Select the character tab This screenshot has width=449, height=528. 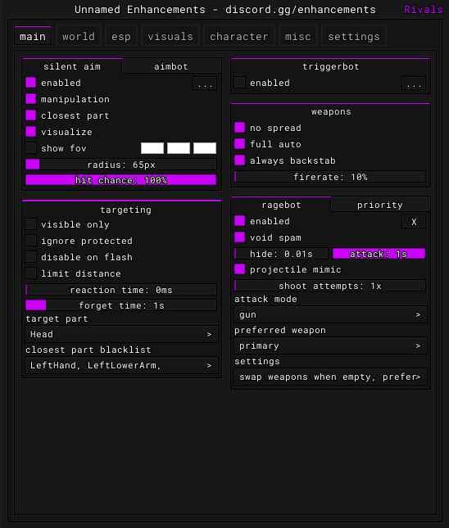[x=239, y=36]
